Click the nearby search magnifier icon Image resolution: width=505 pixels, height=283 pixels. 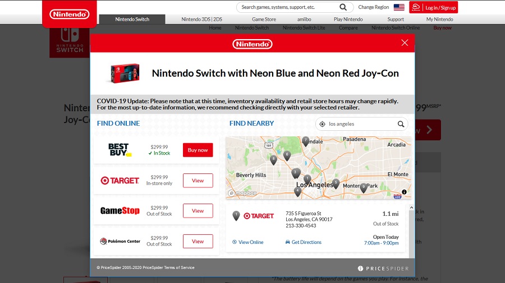click(x=401, y=124)
